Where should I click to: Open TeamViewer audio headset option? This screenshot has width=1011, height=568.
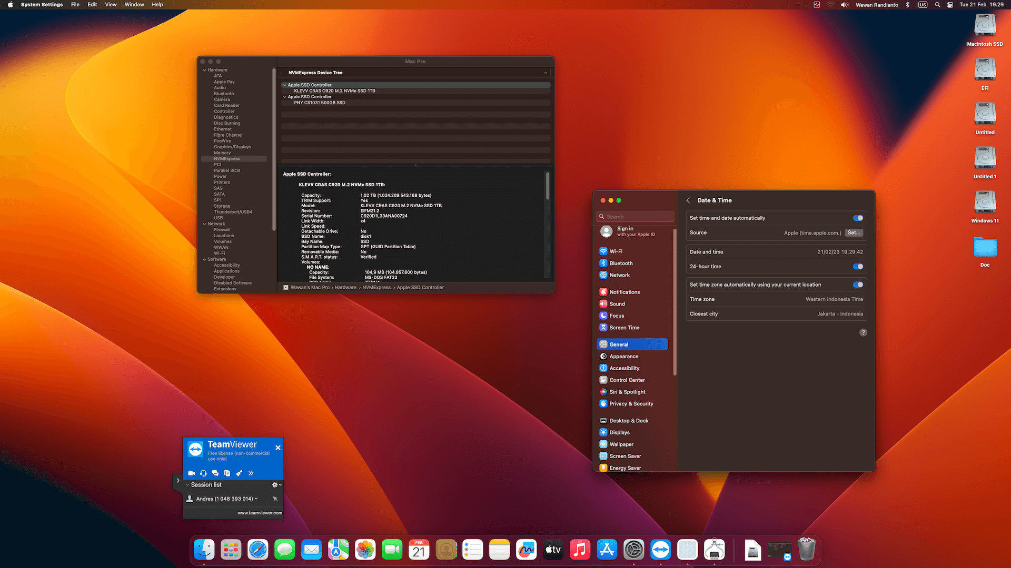coord(203,473)
